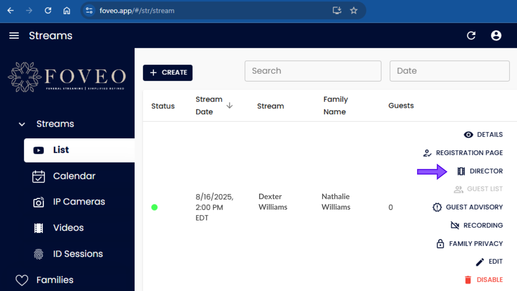
Task: Click the Stream column header
Action: point(270,106)
